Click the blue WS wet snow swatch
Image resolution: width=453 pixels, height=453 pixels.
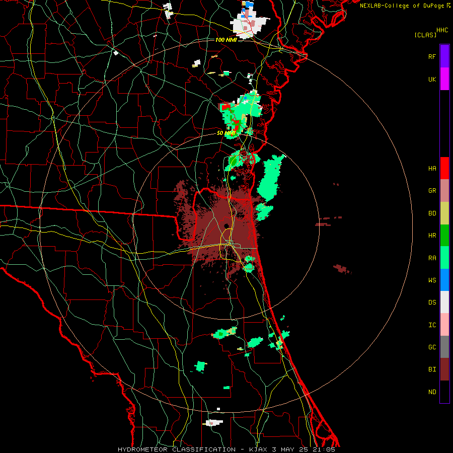[x=444, y=280]
